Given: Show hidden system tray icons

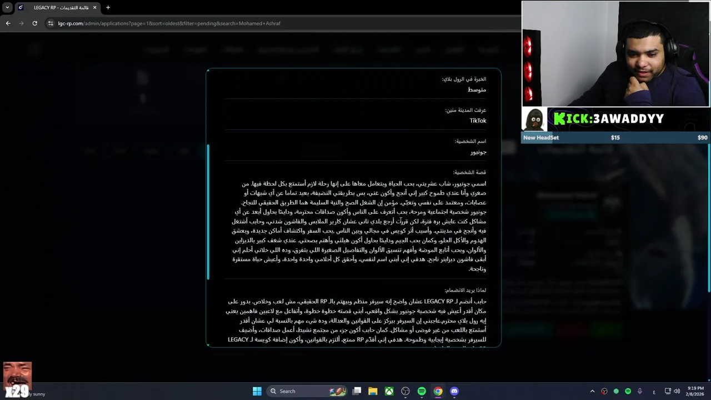Looking at the screenshot, I should tap(592, 391).
